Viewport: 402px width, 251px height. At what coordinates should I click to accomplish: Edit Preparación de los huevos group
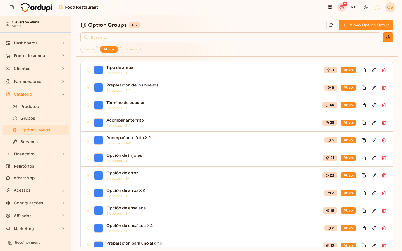tap(374, 88)
